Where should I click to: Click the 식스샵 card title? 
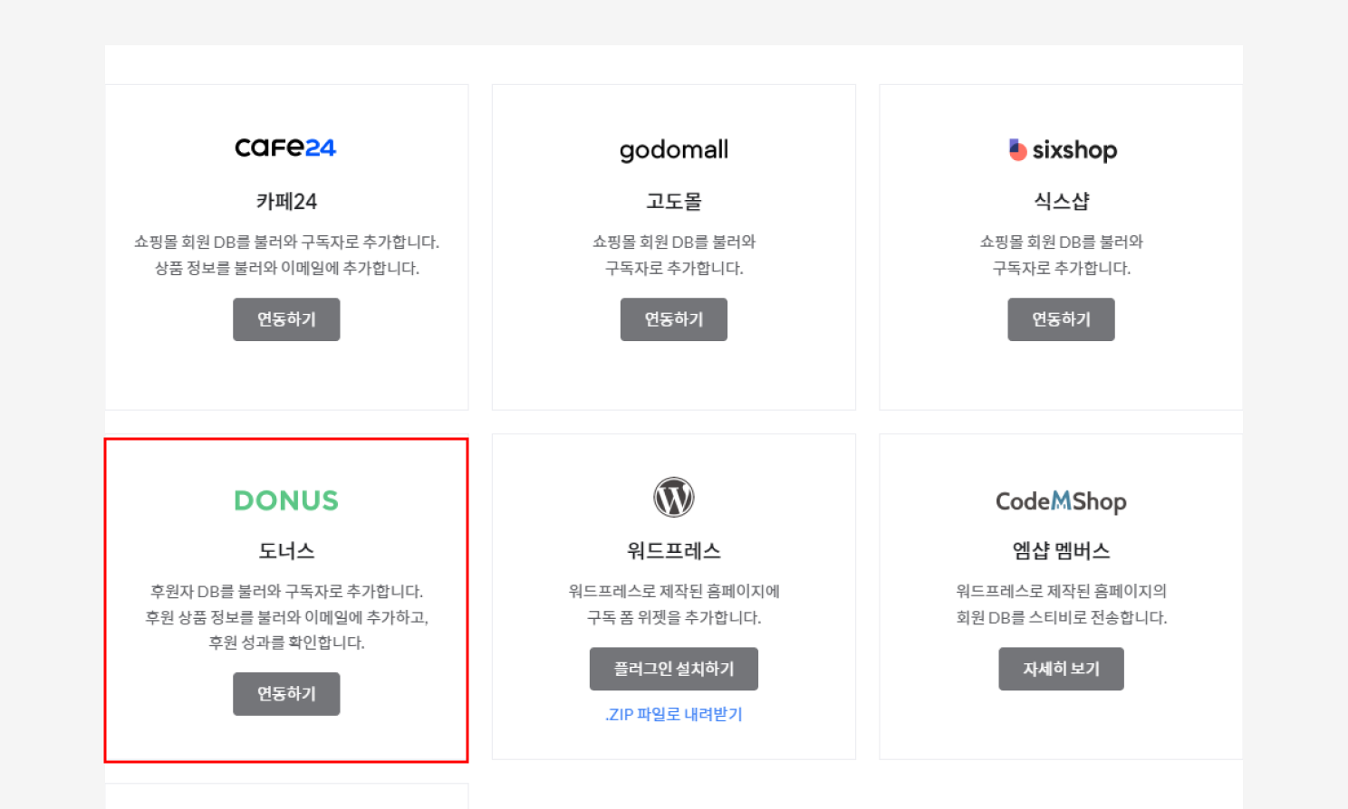(x=1061, y=201)
